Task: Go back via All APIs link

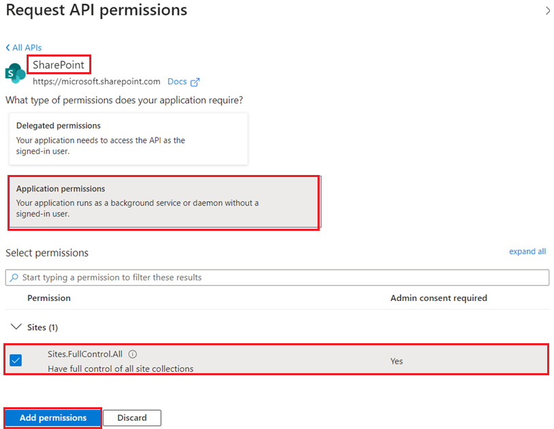Action: pos(27,48)
